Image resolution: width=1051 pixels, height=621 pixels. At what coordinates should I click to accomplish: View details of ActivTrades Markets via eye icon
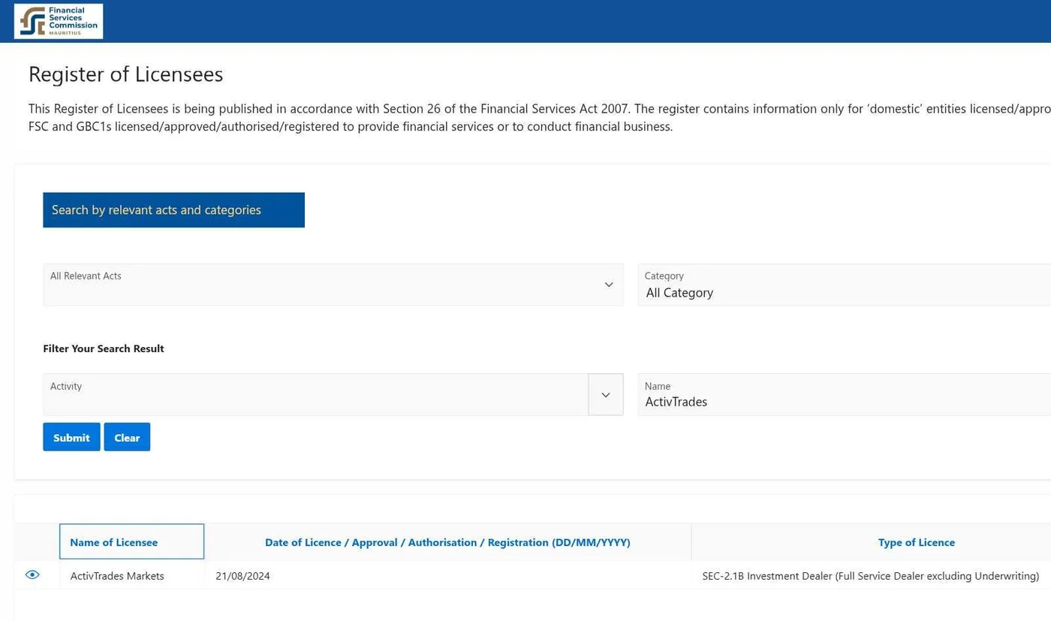pyautogui.click(x=32, y=575)
